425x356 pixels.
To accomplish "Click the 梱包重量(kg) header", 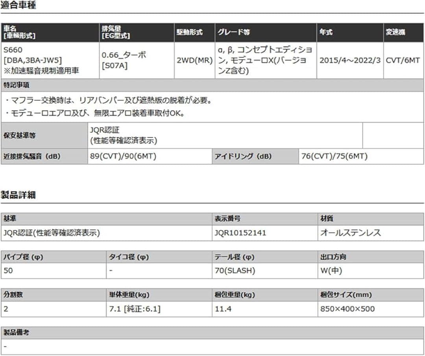I will (x=265, y=295).
